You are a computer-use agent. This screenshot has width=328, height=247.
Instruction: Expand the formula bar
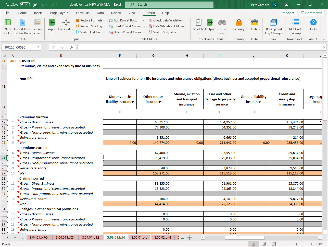click(x=324, y=47)
